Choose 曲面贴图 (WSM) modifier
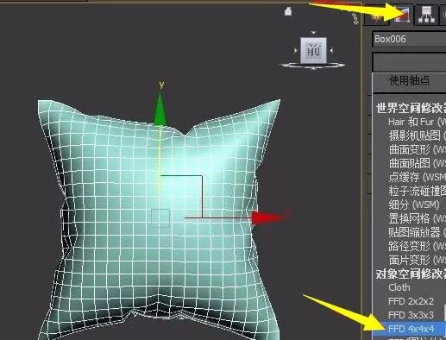The image size is (446, 340). coord(417,163)
